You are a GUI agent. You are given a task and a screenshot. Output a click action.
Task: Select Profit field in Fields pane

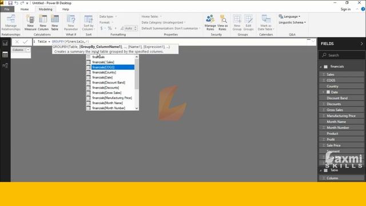click(x=342, y=140)
